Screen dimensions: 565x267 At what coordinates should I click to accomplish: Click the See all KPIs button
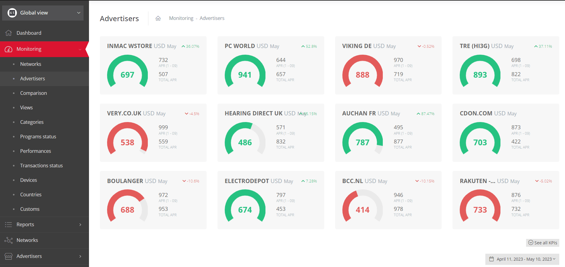click(x=543, y=243)
